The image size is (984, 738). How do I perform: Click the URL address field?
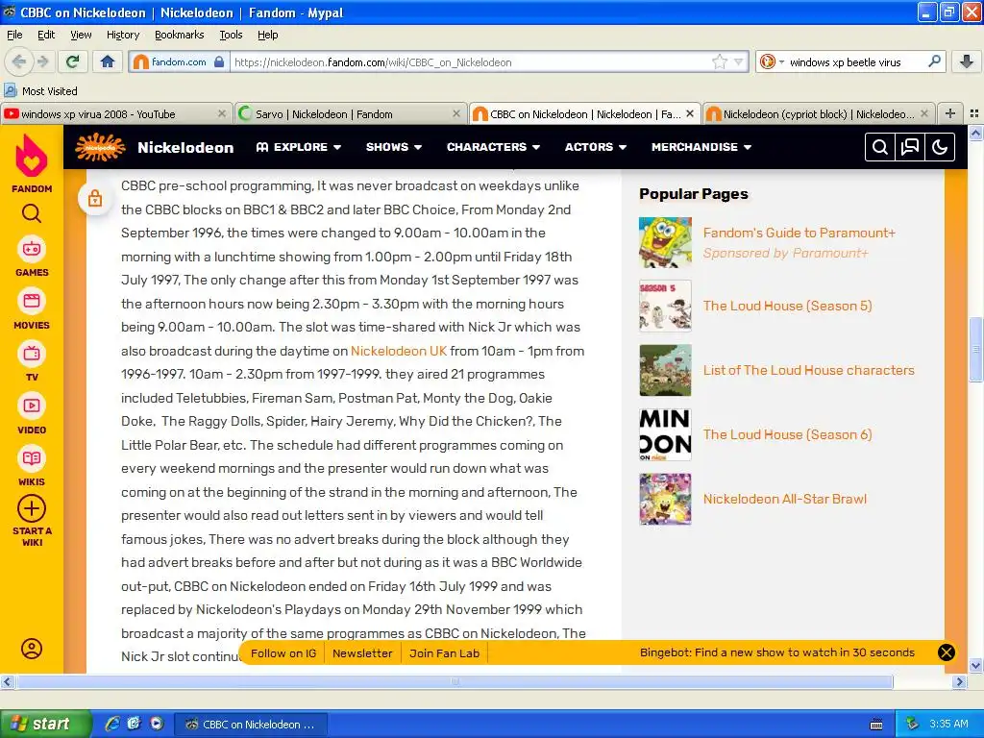click(471, 61)
